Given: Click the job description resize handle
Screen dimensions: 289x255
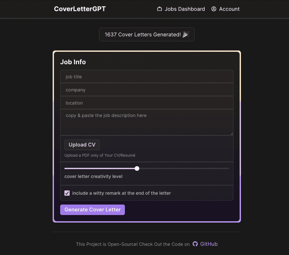Looking at the screenshot, I should 231,133.
